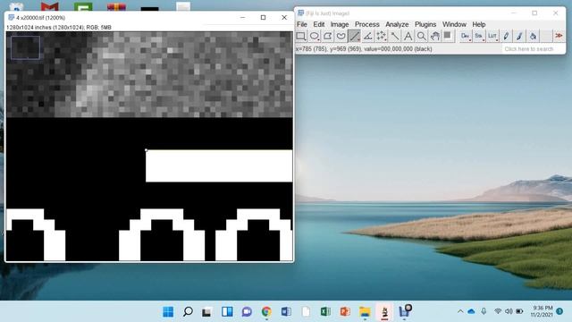The image size is (572, 322).
Task: Select the Magnifying glass zoom tool
Action: (x=421, y=36)
